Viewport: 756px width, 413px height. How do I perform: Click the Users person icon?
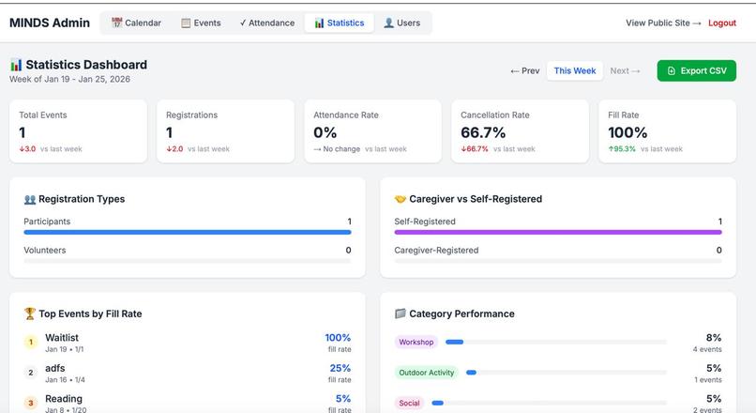pos(388,23)
